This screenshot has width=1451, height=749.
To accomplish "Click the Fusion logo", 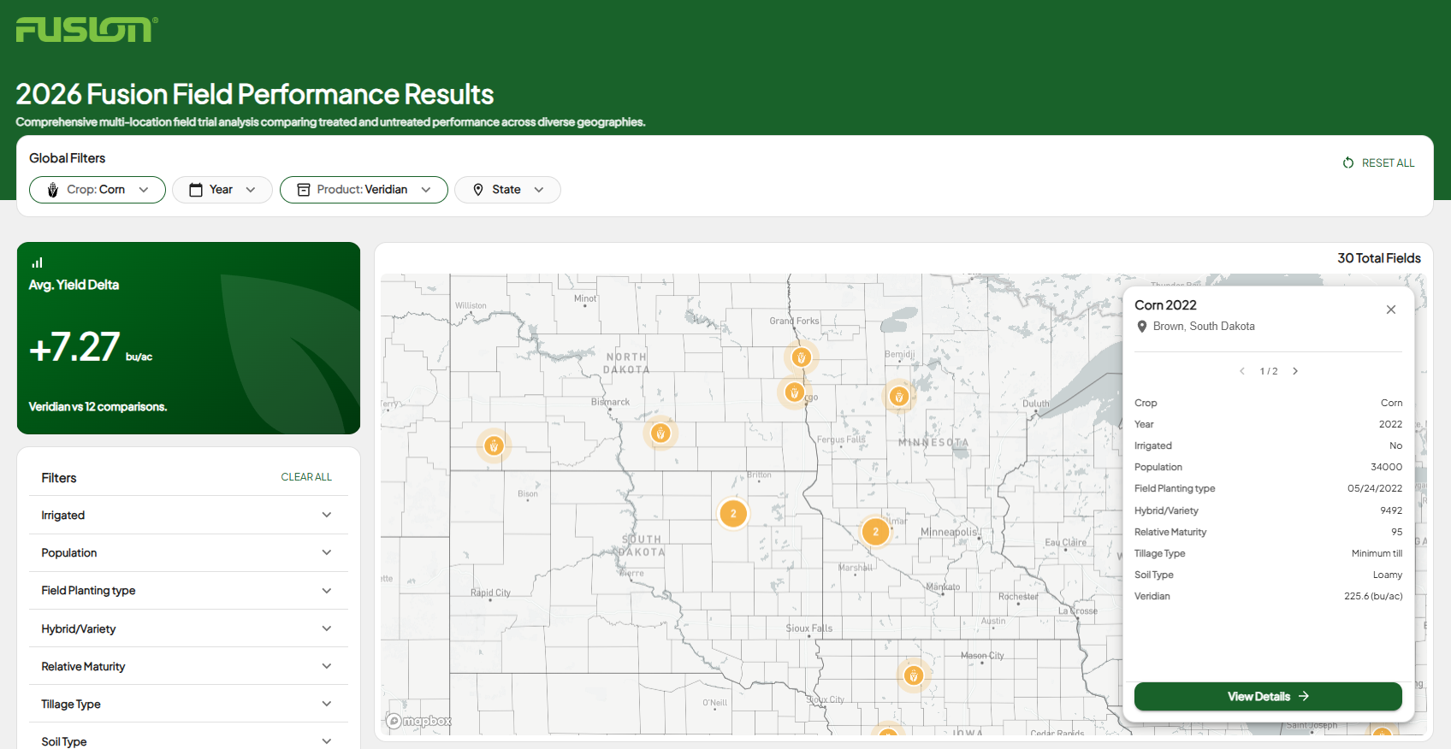I will point(86,30).
